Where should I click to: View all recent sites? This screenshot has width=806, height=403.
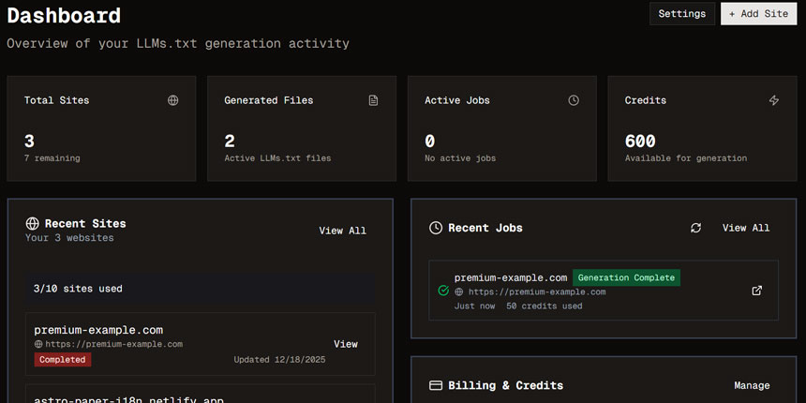click(x=342, y=231)
